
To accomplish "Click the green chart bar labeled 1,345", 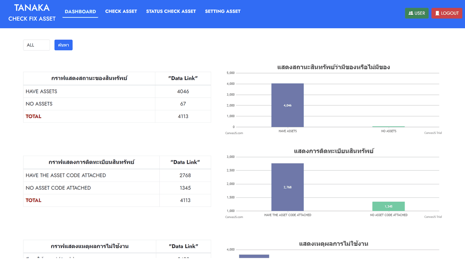I will [389, 206].
